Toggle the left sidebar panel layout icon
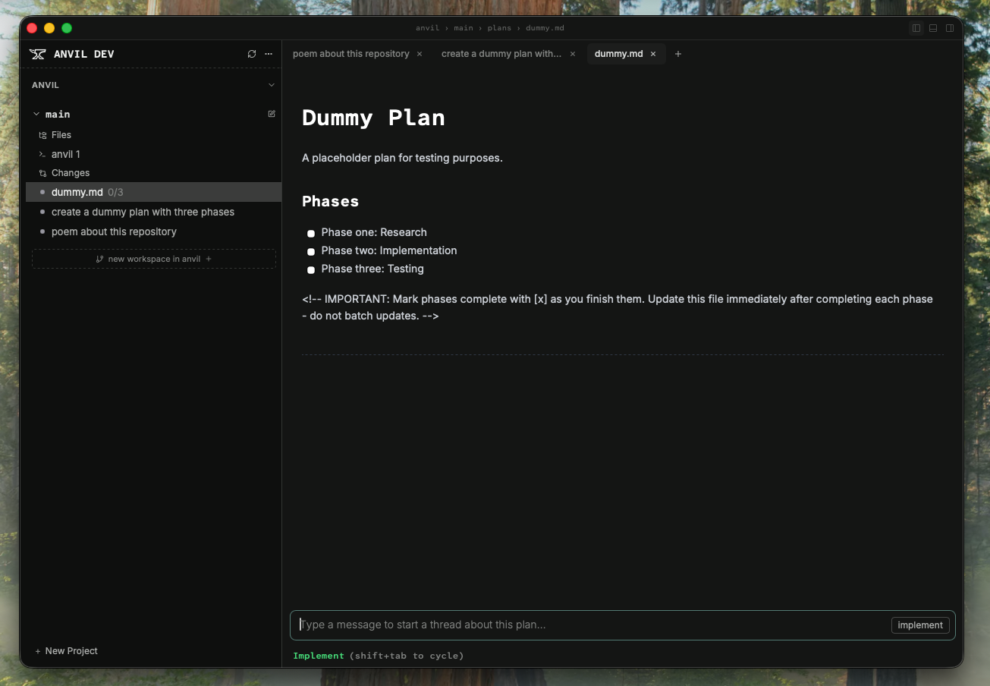Viewport: 990px width, 686px height. [x=916, y=28]
